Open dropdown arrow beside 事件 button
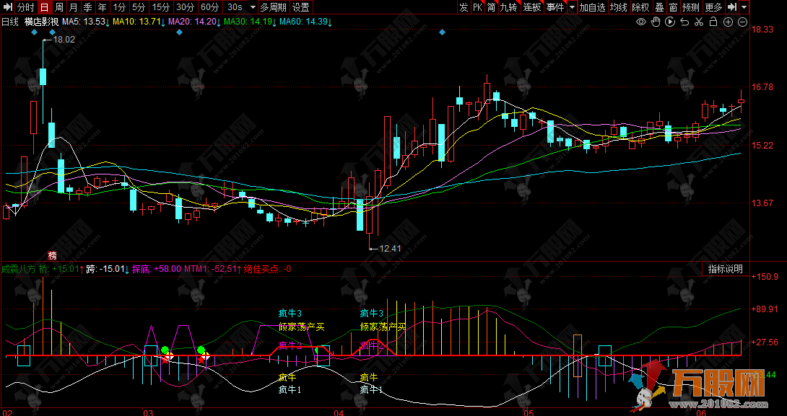 pos(572,7)
